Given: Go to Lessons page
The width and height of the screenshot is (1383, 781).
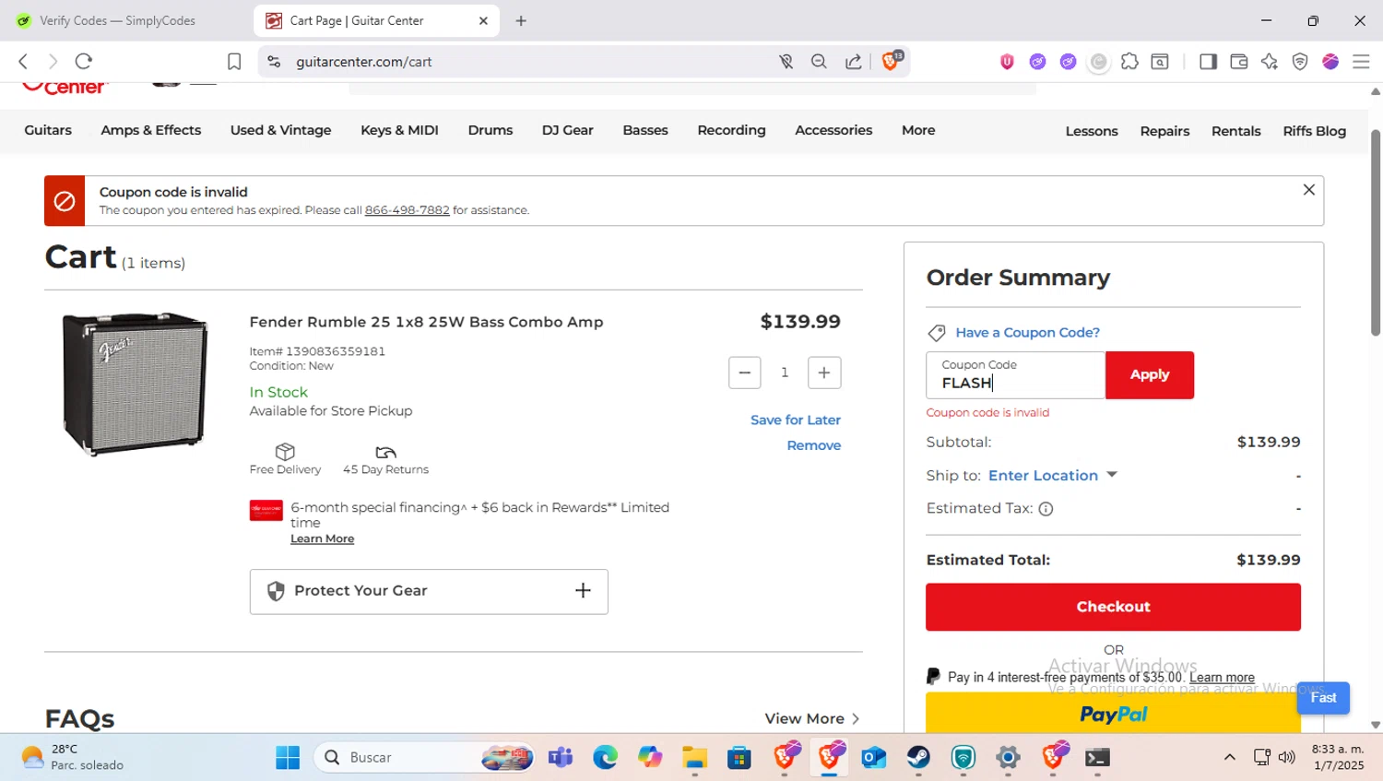Looking at the screenshot, I should tap(1092, 131).
